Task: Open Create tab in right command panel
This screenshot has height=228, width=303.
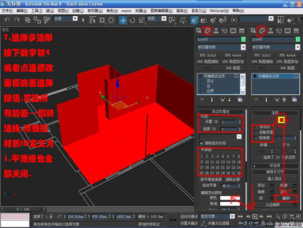Action: tap(253, 31)
